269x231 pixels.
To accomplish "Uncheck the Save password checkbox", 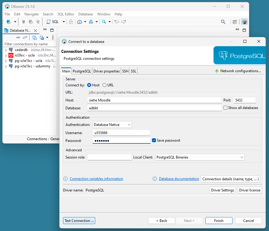I will pyautogui.click(x=154, y=140).
